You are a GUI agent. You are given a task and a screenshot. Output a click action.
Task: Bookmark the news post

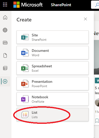97,120
